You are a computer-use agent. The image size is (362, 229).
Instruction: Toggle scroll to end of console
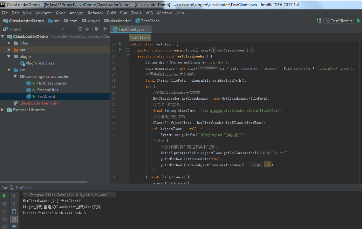[x=14, y=219]
